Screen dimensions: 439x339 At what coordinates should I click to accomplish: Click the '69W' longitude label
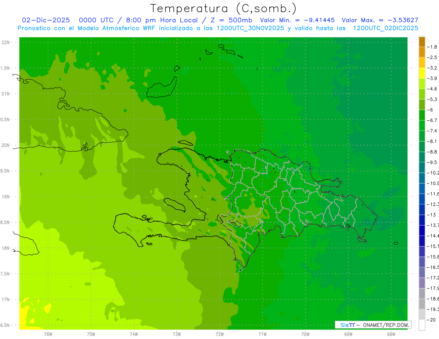coord(348,334)
